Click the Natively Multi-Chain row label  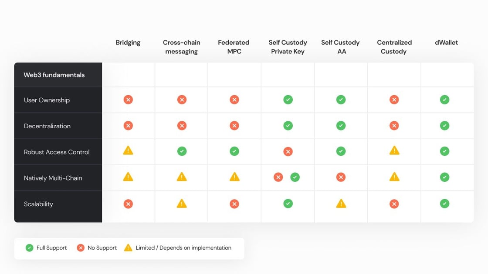pyautogui.click(x=53, y=178)
